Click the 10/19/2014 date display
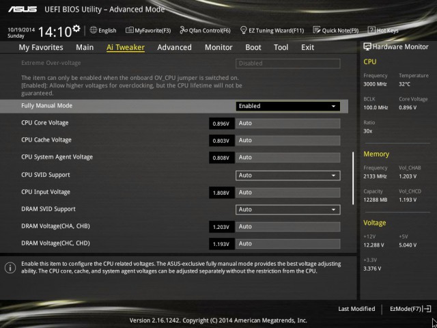The image size is (437, 328). pyautogui.click(x=21, y=29)
